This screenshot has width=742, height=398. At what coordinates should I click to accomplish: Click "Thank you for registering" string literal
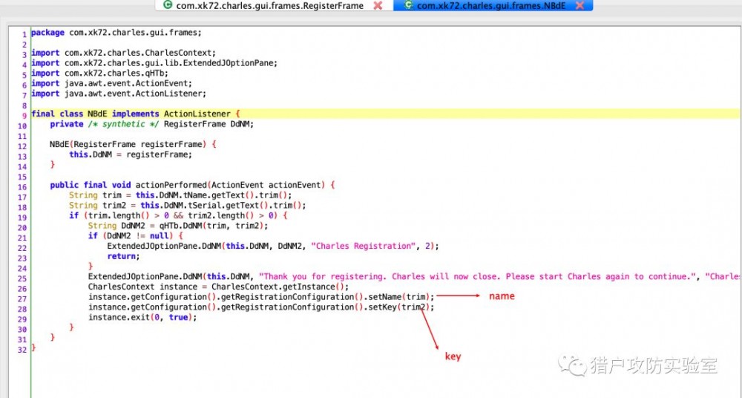click(x=477, y=276)
